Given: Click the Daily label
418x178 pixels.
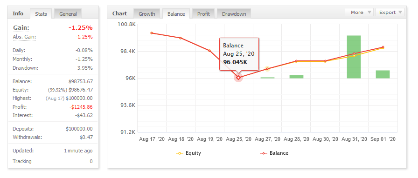Looking at the screenshot, I should (19, 50).
